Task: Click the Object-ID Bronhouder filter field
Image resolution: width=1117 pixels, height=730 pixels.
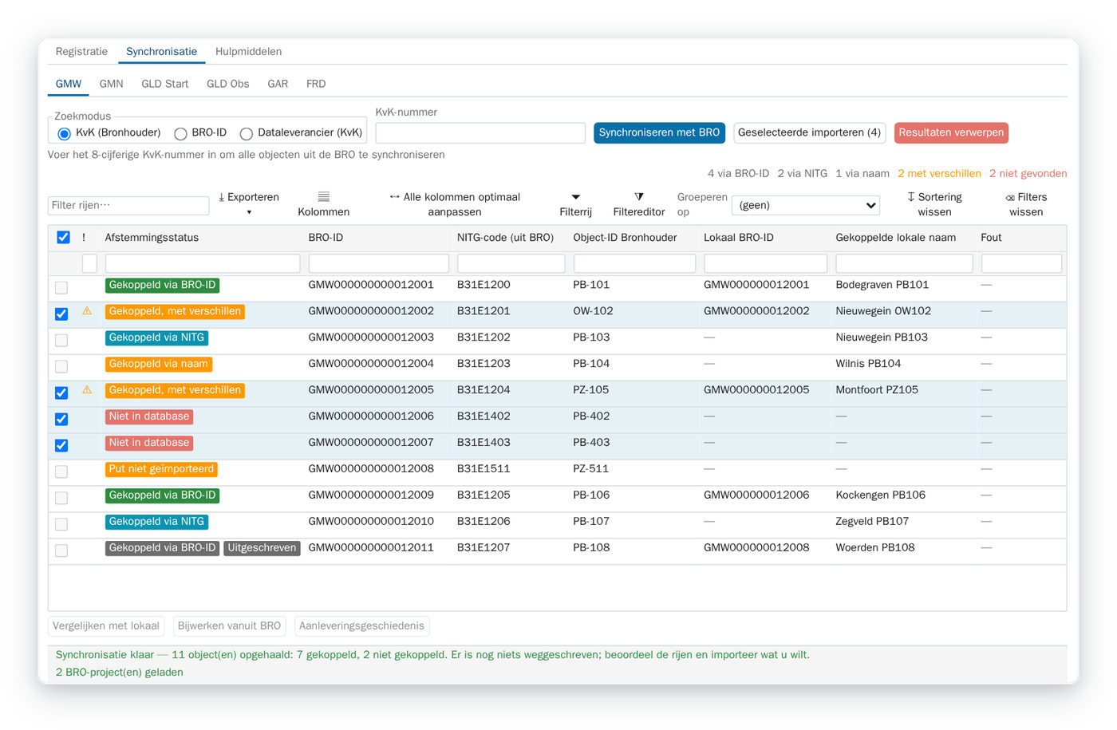Action: pos(634,263)
